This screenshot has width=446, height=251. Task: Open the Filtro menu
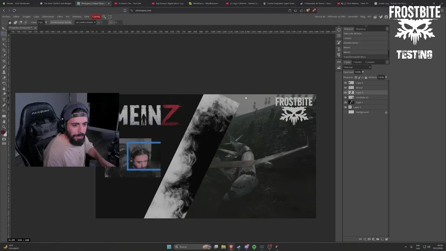[60, 17]
